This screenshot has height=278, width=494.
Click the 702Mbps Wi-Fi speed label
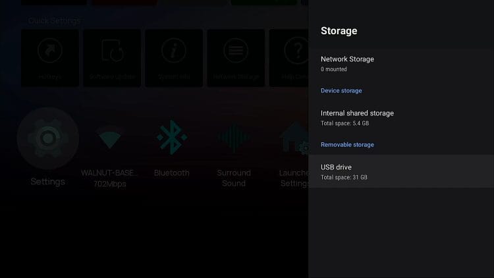coord(109,184)
